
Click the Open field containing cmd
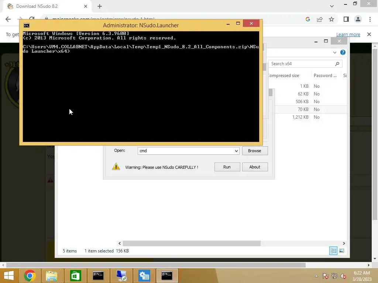pos(188,151)
